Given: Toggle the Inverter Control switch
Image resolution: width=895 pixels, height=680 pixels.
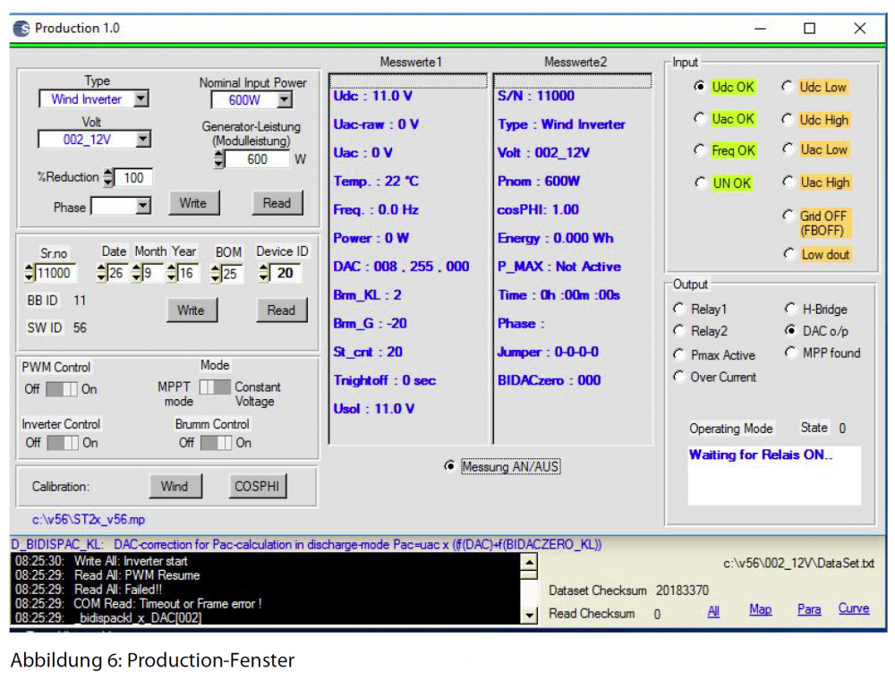Looking at the screenshot, I should pos(62,443).
